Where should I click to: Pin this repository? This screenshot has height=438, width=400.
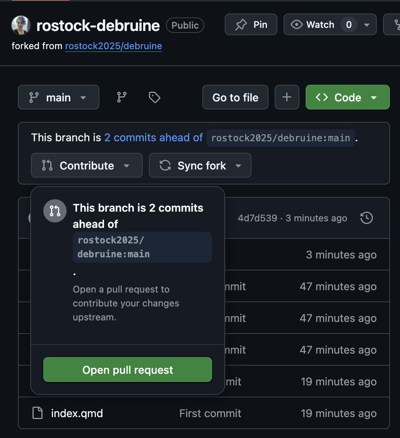coord(251,25)
